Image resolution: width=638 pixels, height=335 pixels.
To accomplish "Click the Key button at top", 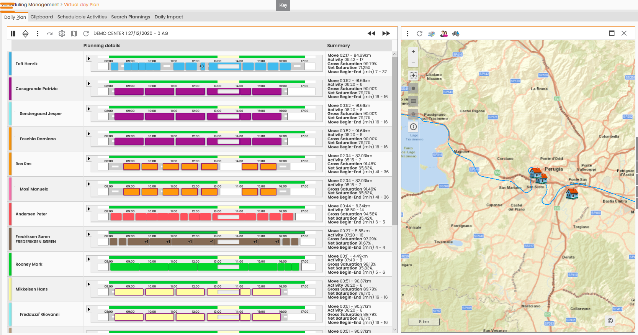I will tap(283, 5).
